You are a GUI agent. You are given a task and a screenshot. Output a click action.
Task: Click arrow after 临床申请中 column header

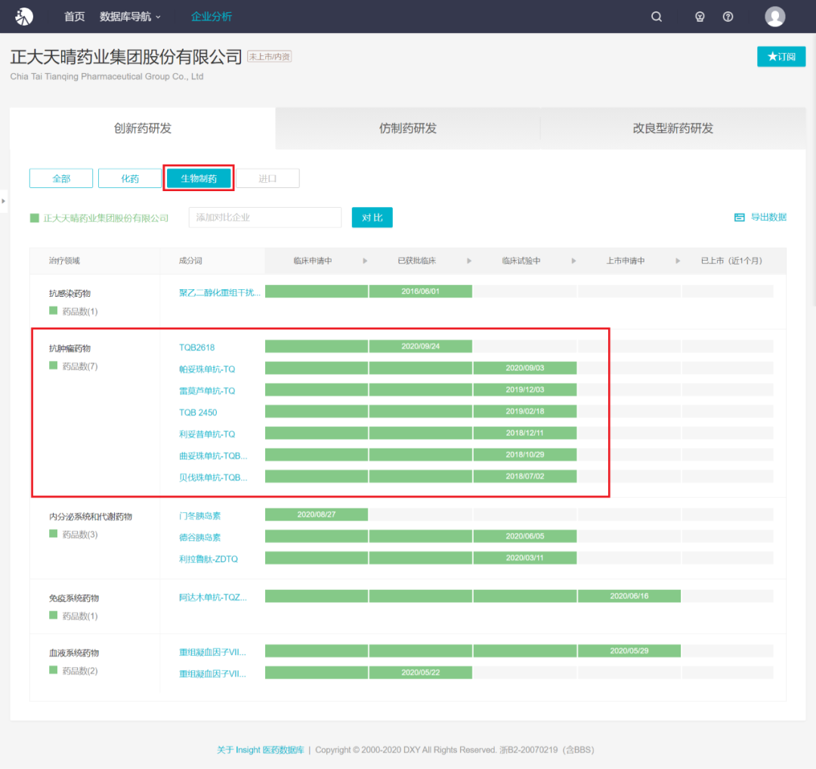pyautogui.click(x=365, y=261)
